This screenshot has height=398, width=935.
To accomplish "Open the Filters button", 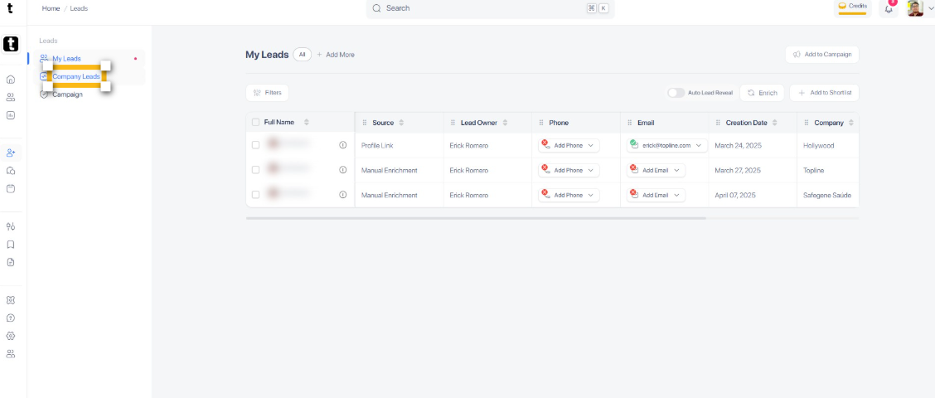I will [x=267, y=93].
